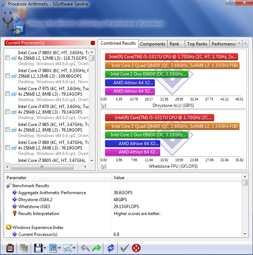Image resolution: width=253 pixels, height=255 pixels.
Task: Open the save icon dropdown arrow
Action: [45, 248]
